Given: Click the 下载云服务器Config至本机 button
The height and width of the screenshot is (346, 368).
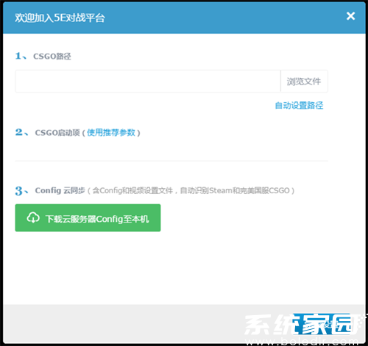Looking at the screenshot, I should pos(88,217).
